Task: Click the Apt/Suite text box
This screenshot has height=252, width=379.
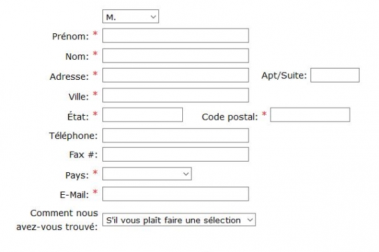Action: coord(334,75)
